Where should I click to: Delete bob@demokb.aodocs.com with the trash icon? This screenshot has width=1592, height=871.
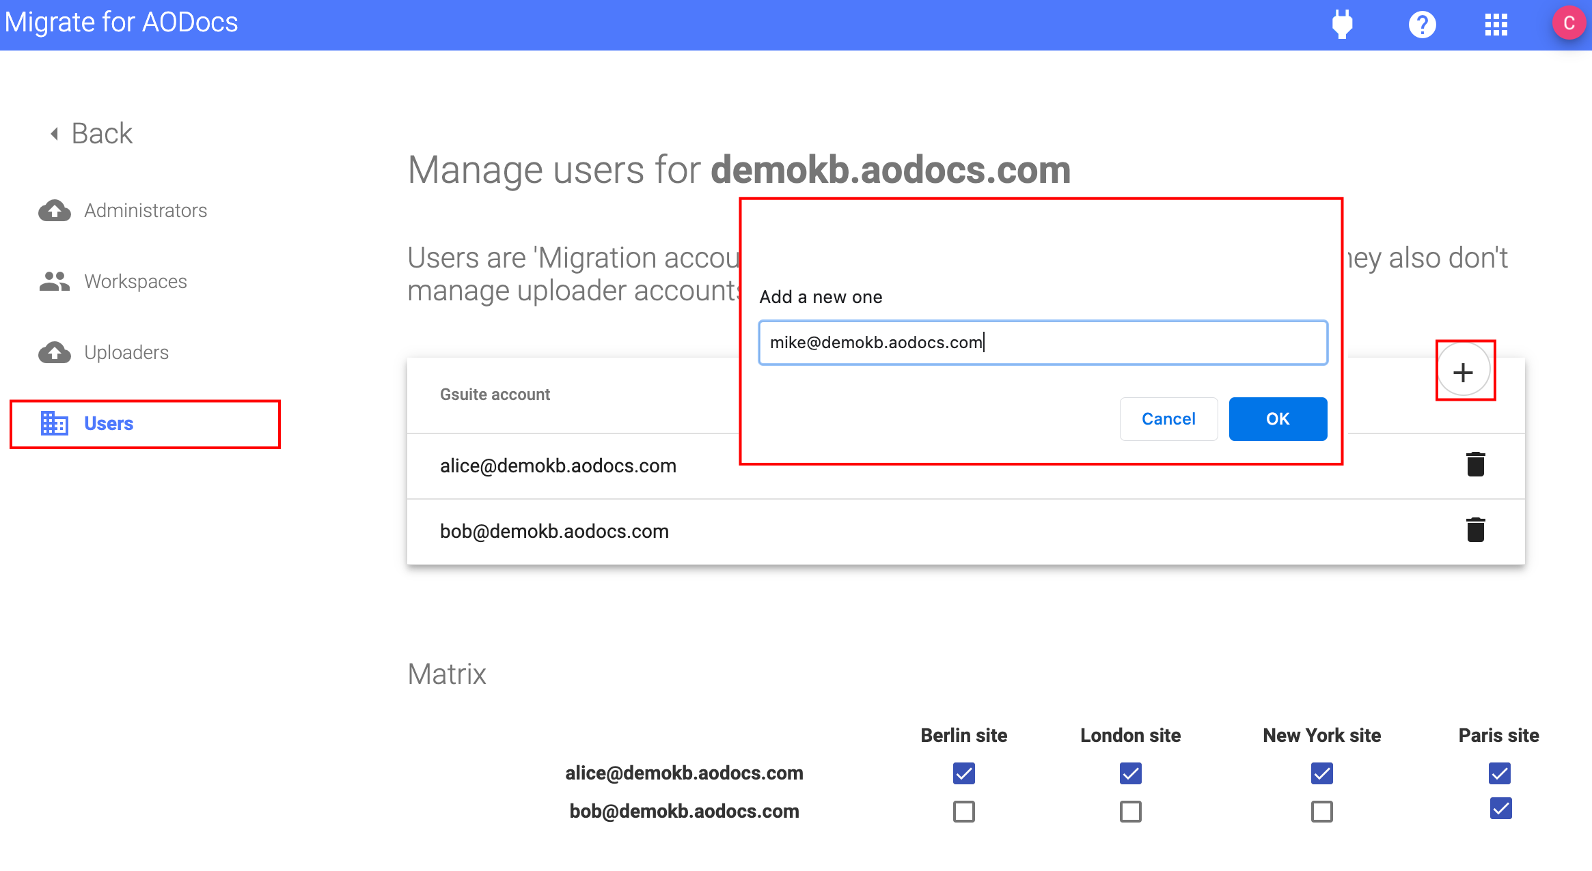(1475, 530)
